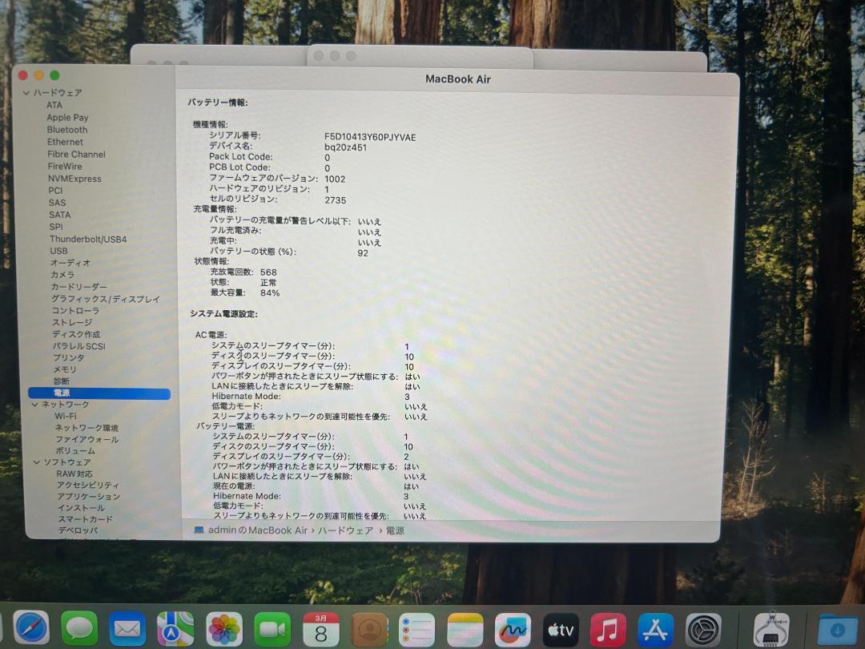Show Fibre Channel information
This screenshot has width=865, height=649.
click(x=77, y=154)
